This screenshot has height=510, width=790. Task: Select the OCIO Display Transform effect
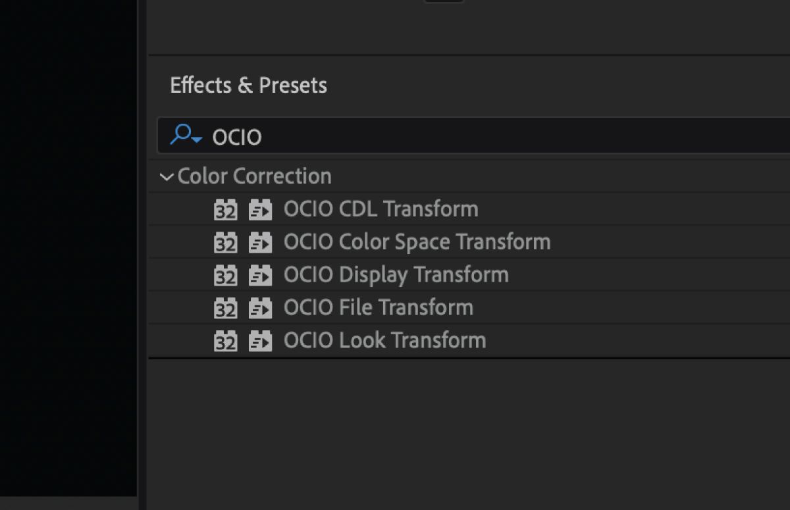click(x=396, y=274)
